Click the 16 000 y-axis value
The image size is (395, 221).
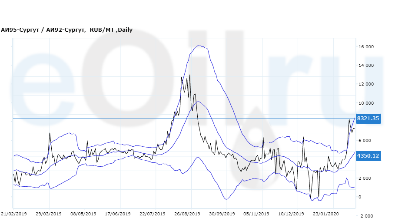tap(366, 47)
